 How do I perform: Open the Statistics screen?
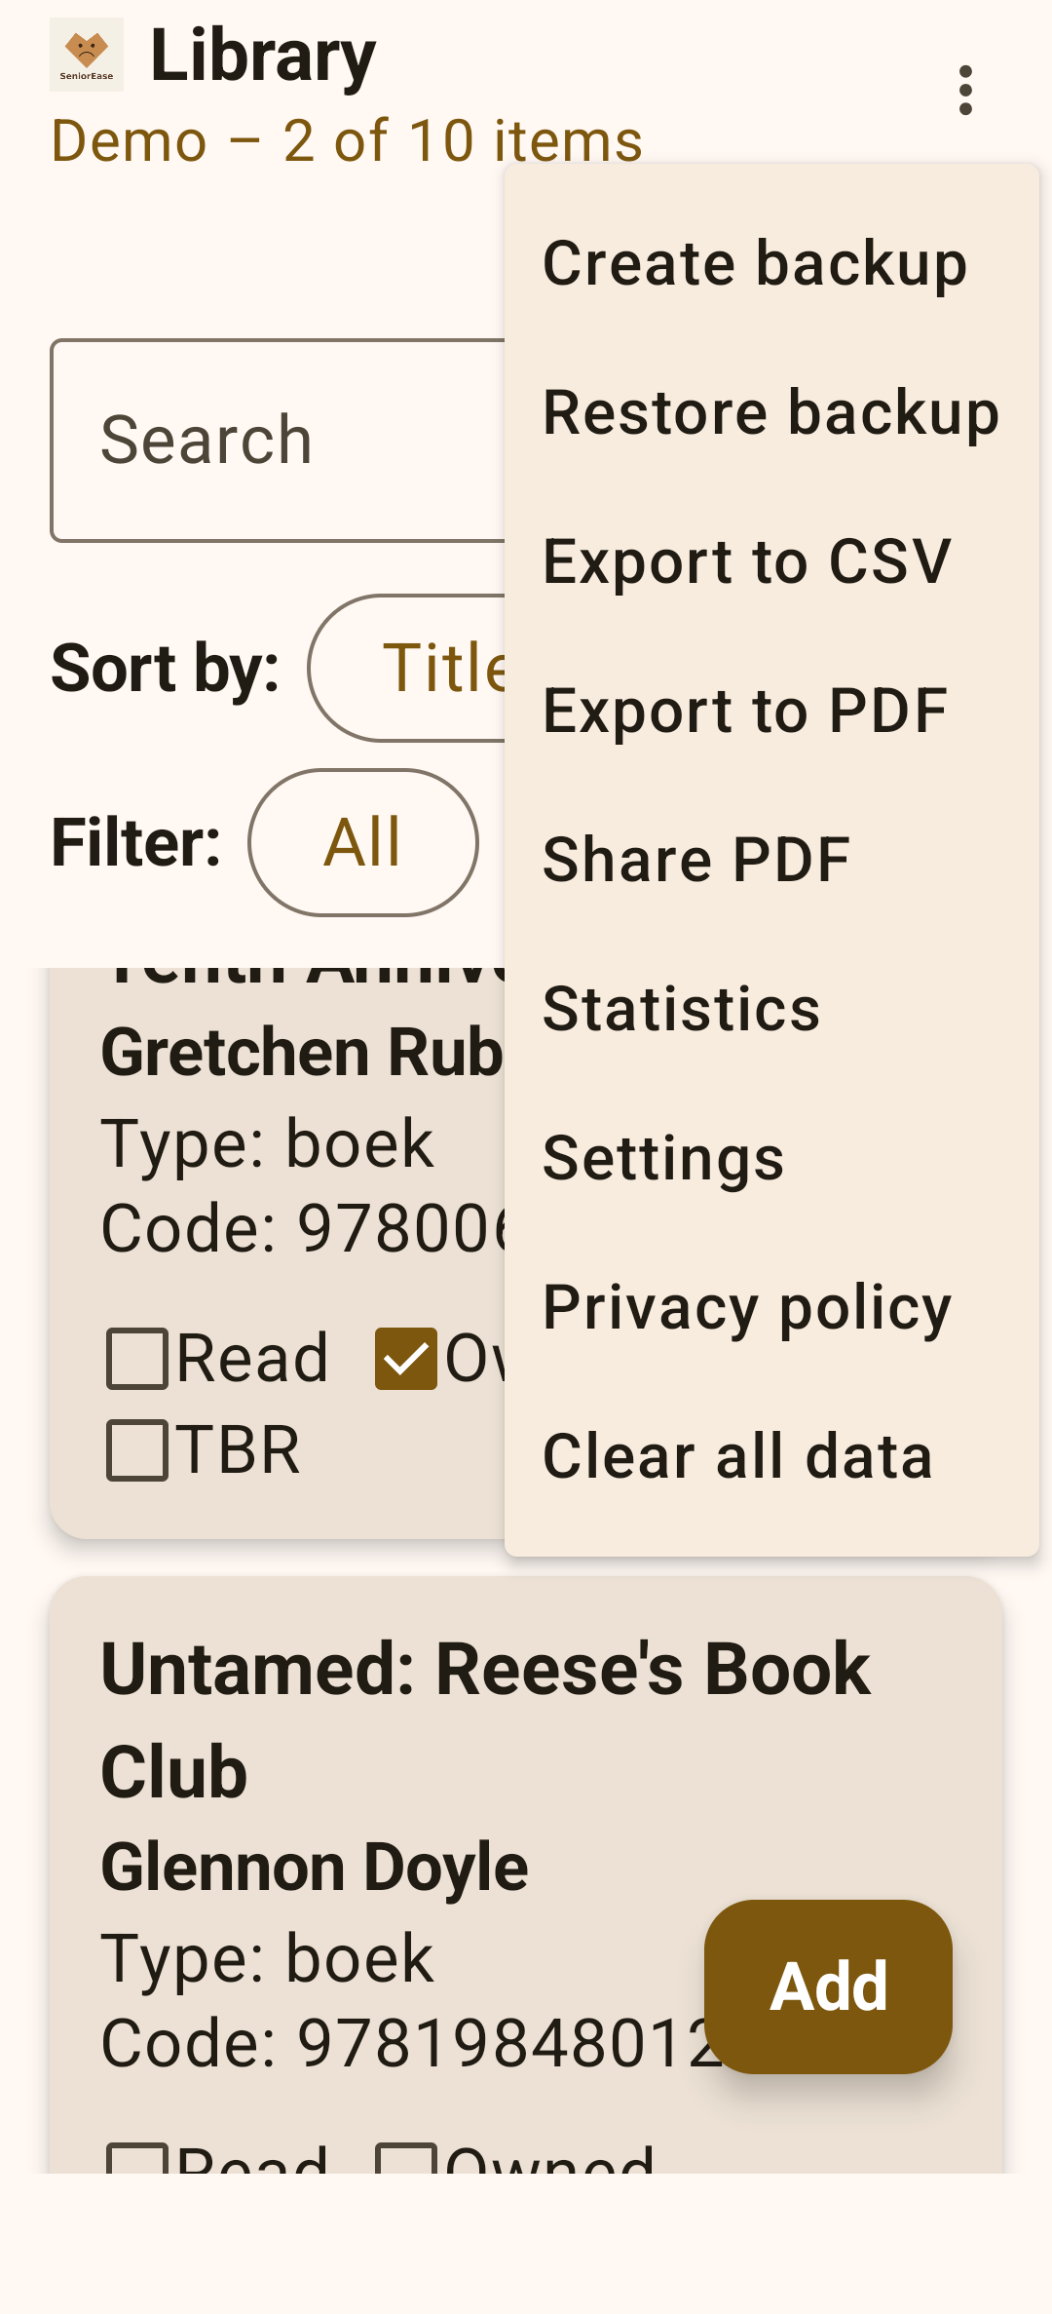click(681, 1010)
